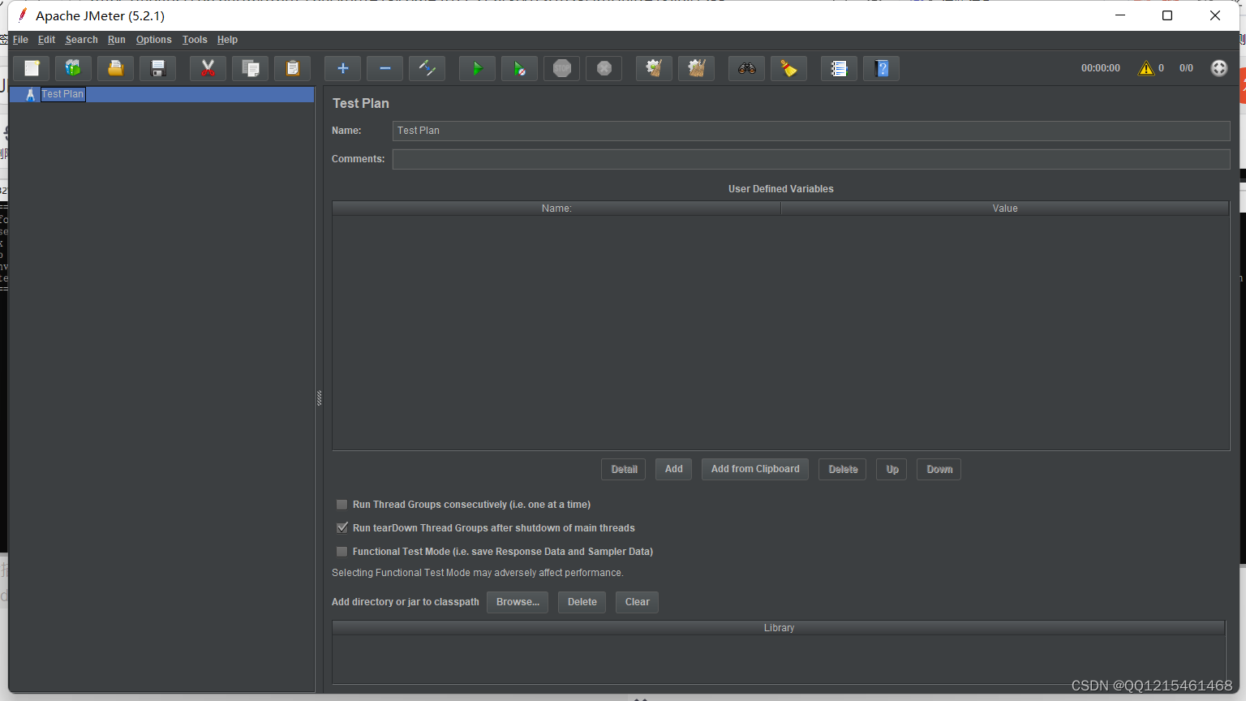The image size is (1246, 701).
Task: Toggle enabled state with the Toggle icon
Action: (428, 68)
